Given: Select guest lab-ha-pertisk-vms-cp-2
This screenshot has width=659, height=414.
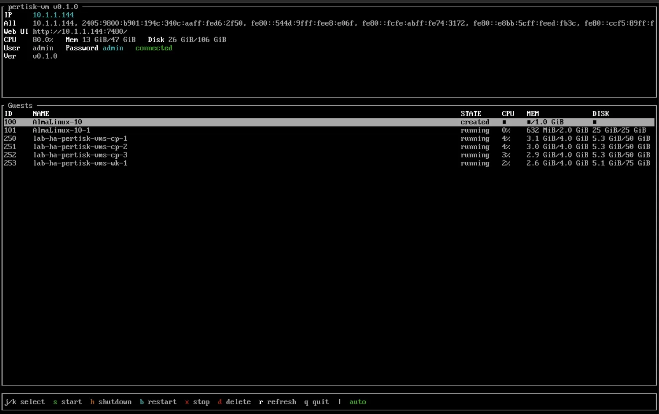Looking at the screenshot, I should [329, 147].
